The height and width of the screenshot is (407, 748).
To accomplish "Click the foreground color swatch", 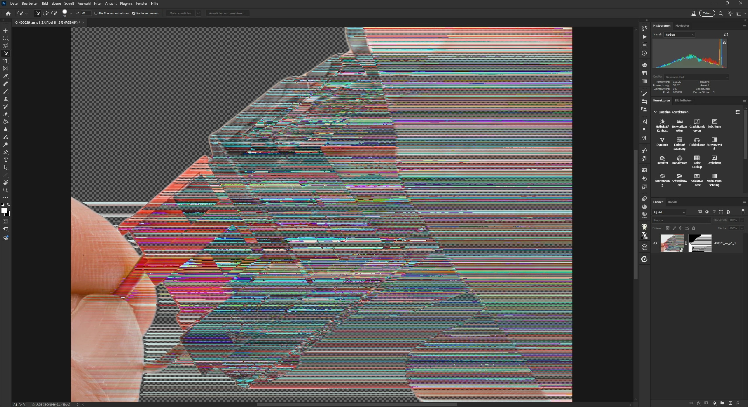I will pos(4,211).
